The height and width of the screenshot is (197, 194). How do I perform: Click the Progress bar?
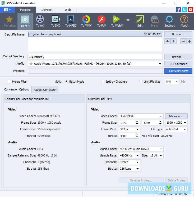[x=95, y=71]
